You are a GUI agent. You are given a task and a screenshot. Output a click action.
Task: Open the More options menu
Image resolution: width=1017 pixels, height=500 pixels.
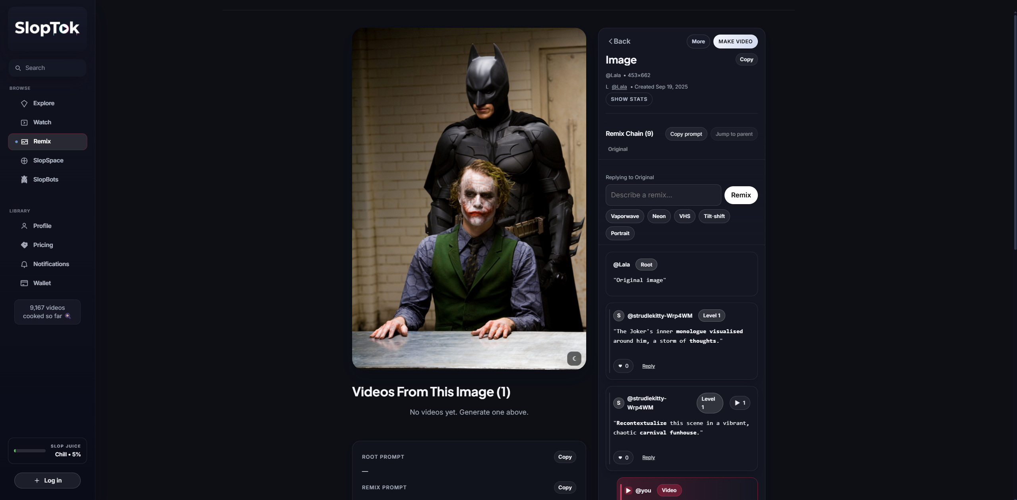coord(698,41)
